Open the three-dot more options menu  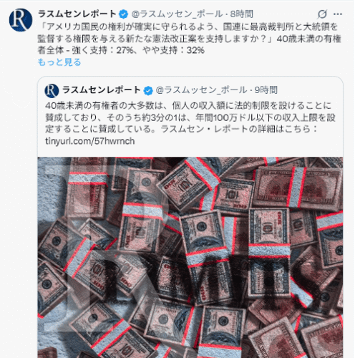[x=338, y=14]
